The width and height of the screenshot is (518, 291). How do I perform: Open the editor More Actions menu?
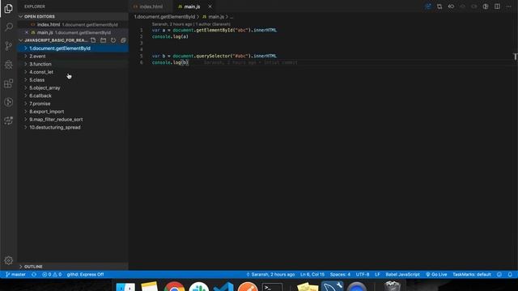(x=509, y=6)
